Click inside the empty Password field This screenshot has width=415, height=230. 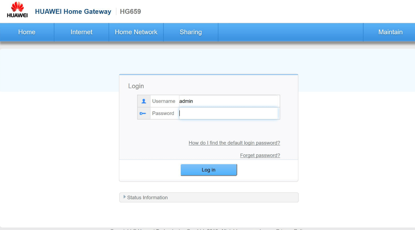pyautogui.click(x=229, y=113)
